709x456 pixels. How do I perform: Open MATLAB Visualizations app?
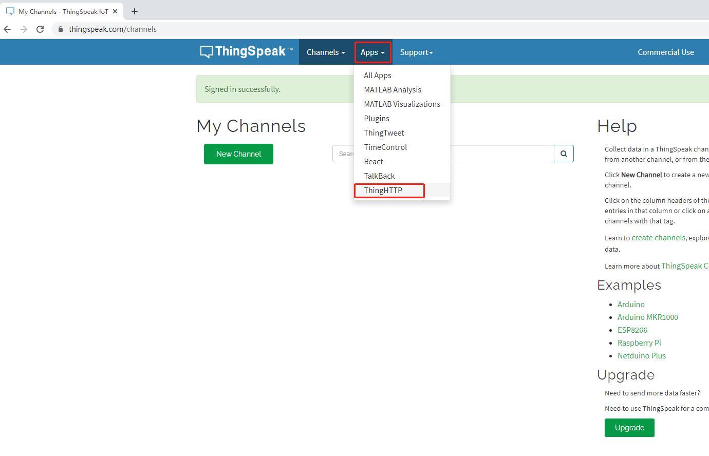(x=402, y=104)
